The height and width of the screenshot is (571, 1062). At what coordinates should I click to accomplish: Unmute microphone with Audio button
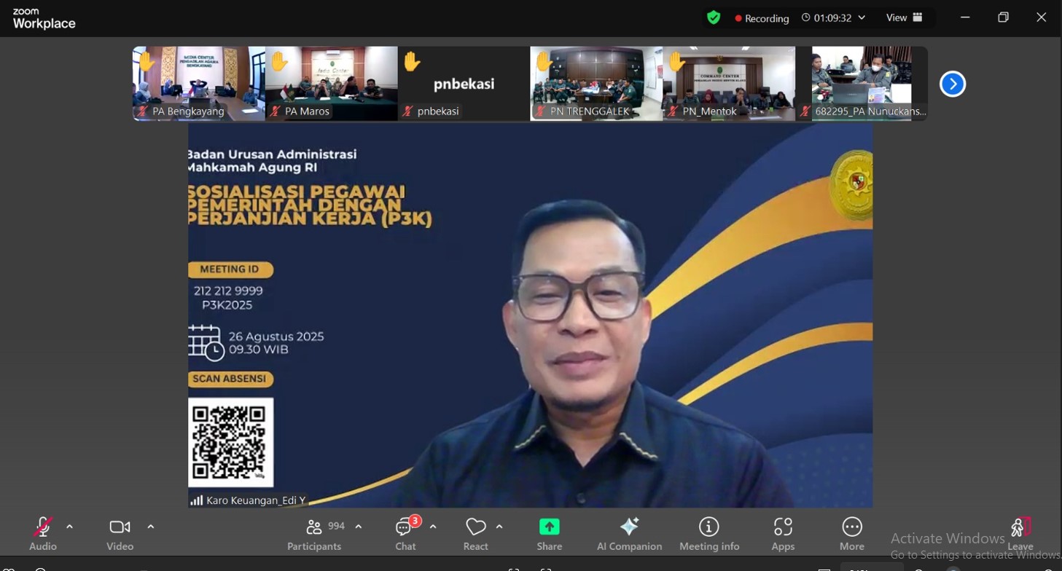pos(43,534)
